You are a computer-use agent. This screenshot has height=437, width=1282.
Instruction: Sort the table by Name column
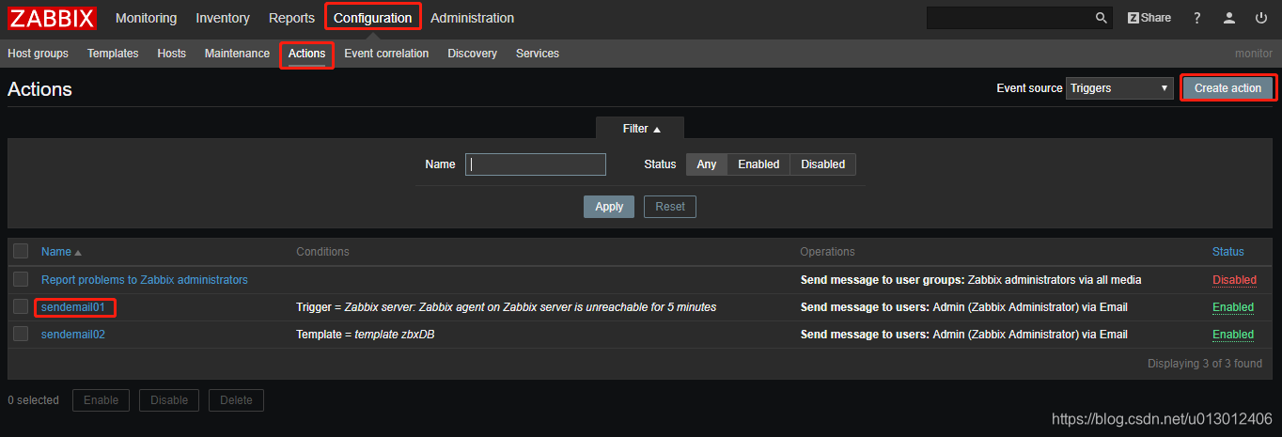61,252
